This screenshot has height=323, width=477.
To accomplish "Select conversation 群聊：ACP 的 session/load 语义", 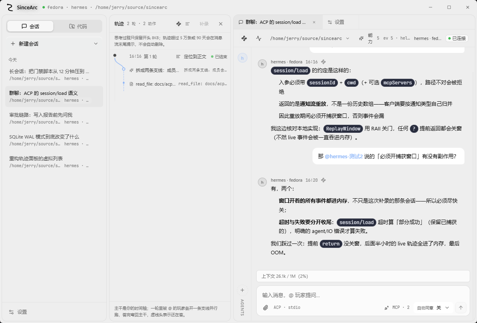I will tap(54, 96).
